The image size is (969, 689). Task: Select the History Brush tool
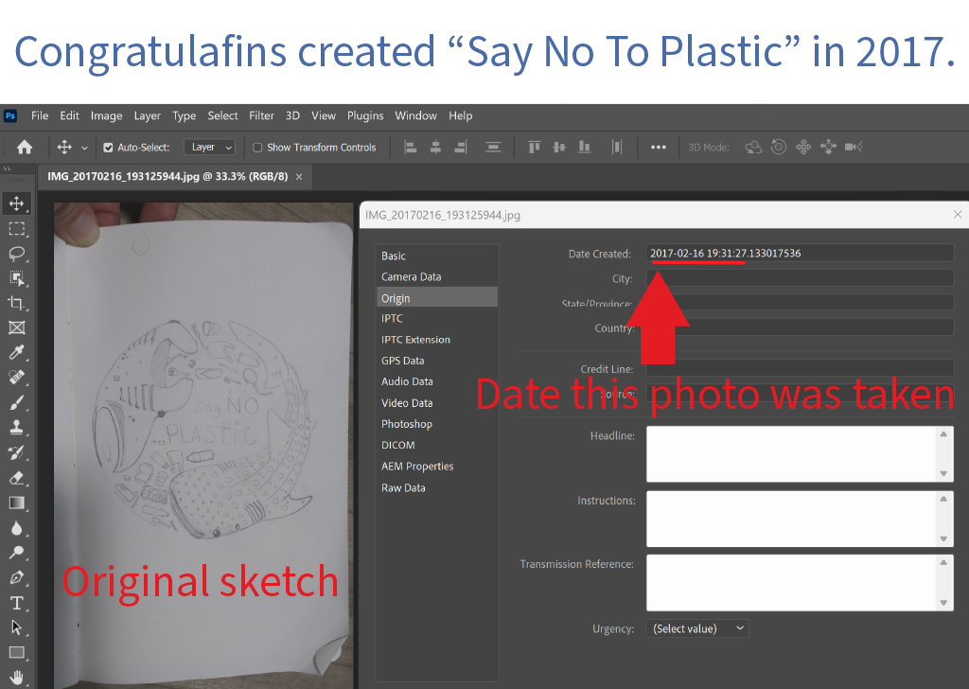[17, 452]
